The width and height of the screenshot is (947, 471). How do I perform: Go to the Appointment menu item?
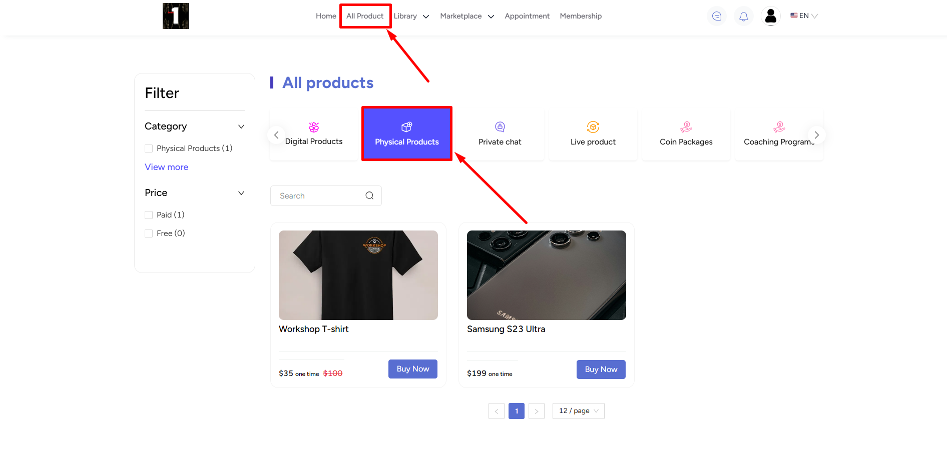coord(527,16)
